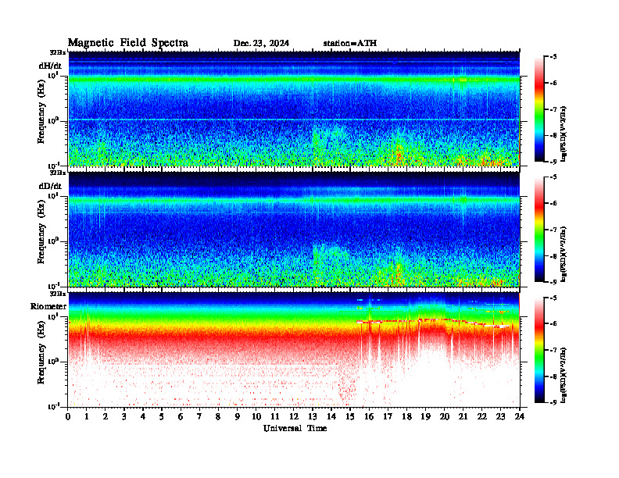Click the Riometer panel label
619x478 pixels.
click(x=48, y=306)
